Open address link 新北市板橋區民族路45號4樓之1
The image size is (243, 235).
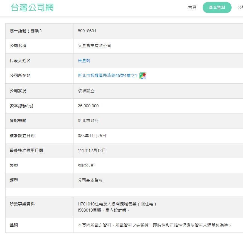coord(107,76)
